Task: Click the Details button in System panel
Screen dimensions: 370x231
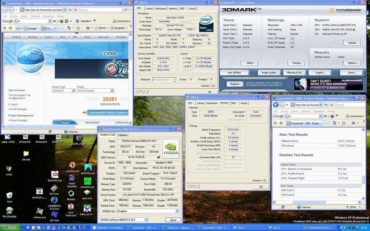Action: point(353,43)
